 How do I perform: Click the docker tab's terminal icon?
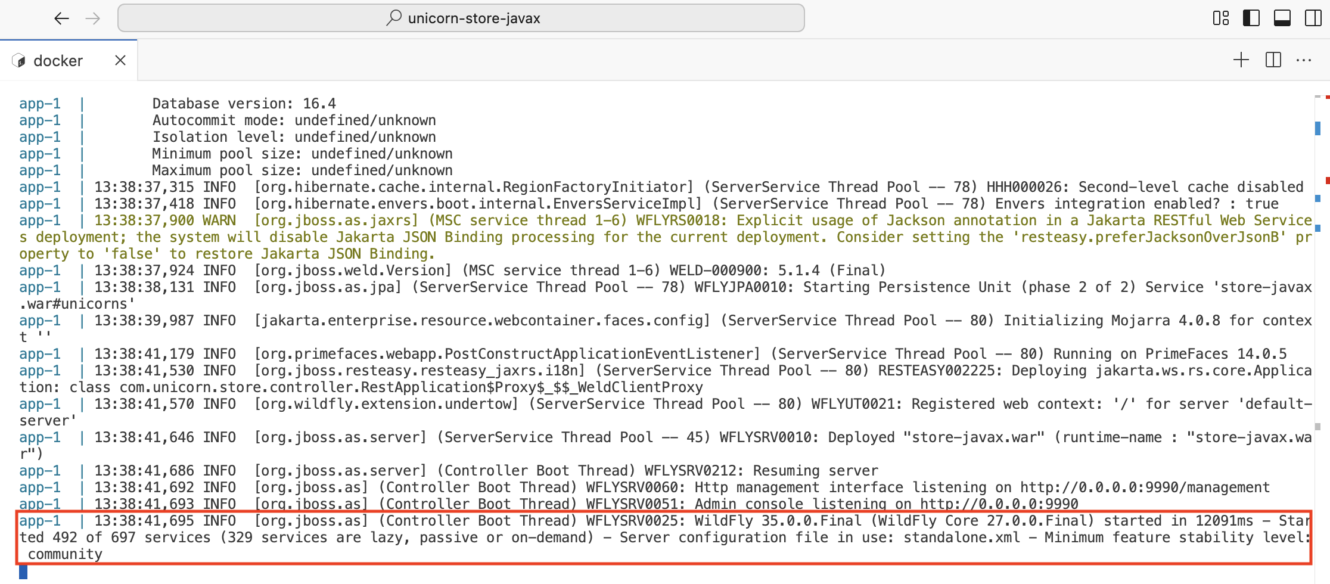coord(19,61)
